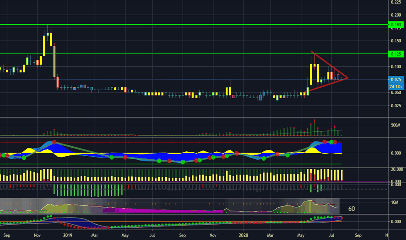This screenshot has height=240, width=406.
Task: Click the 2019 label on the time axis
Action: (x=68, y=235)
